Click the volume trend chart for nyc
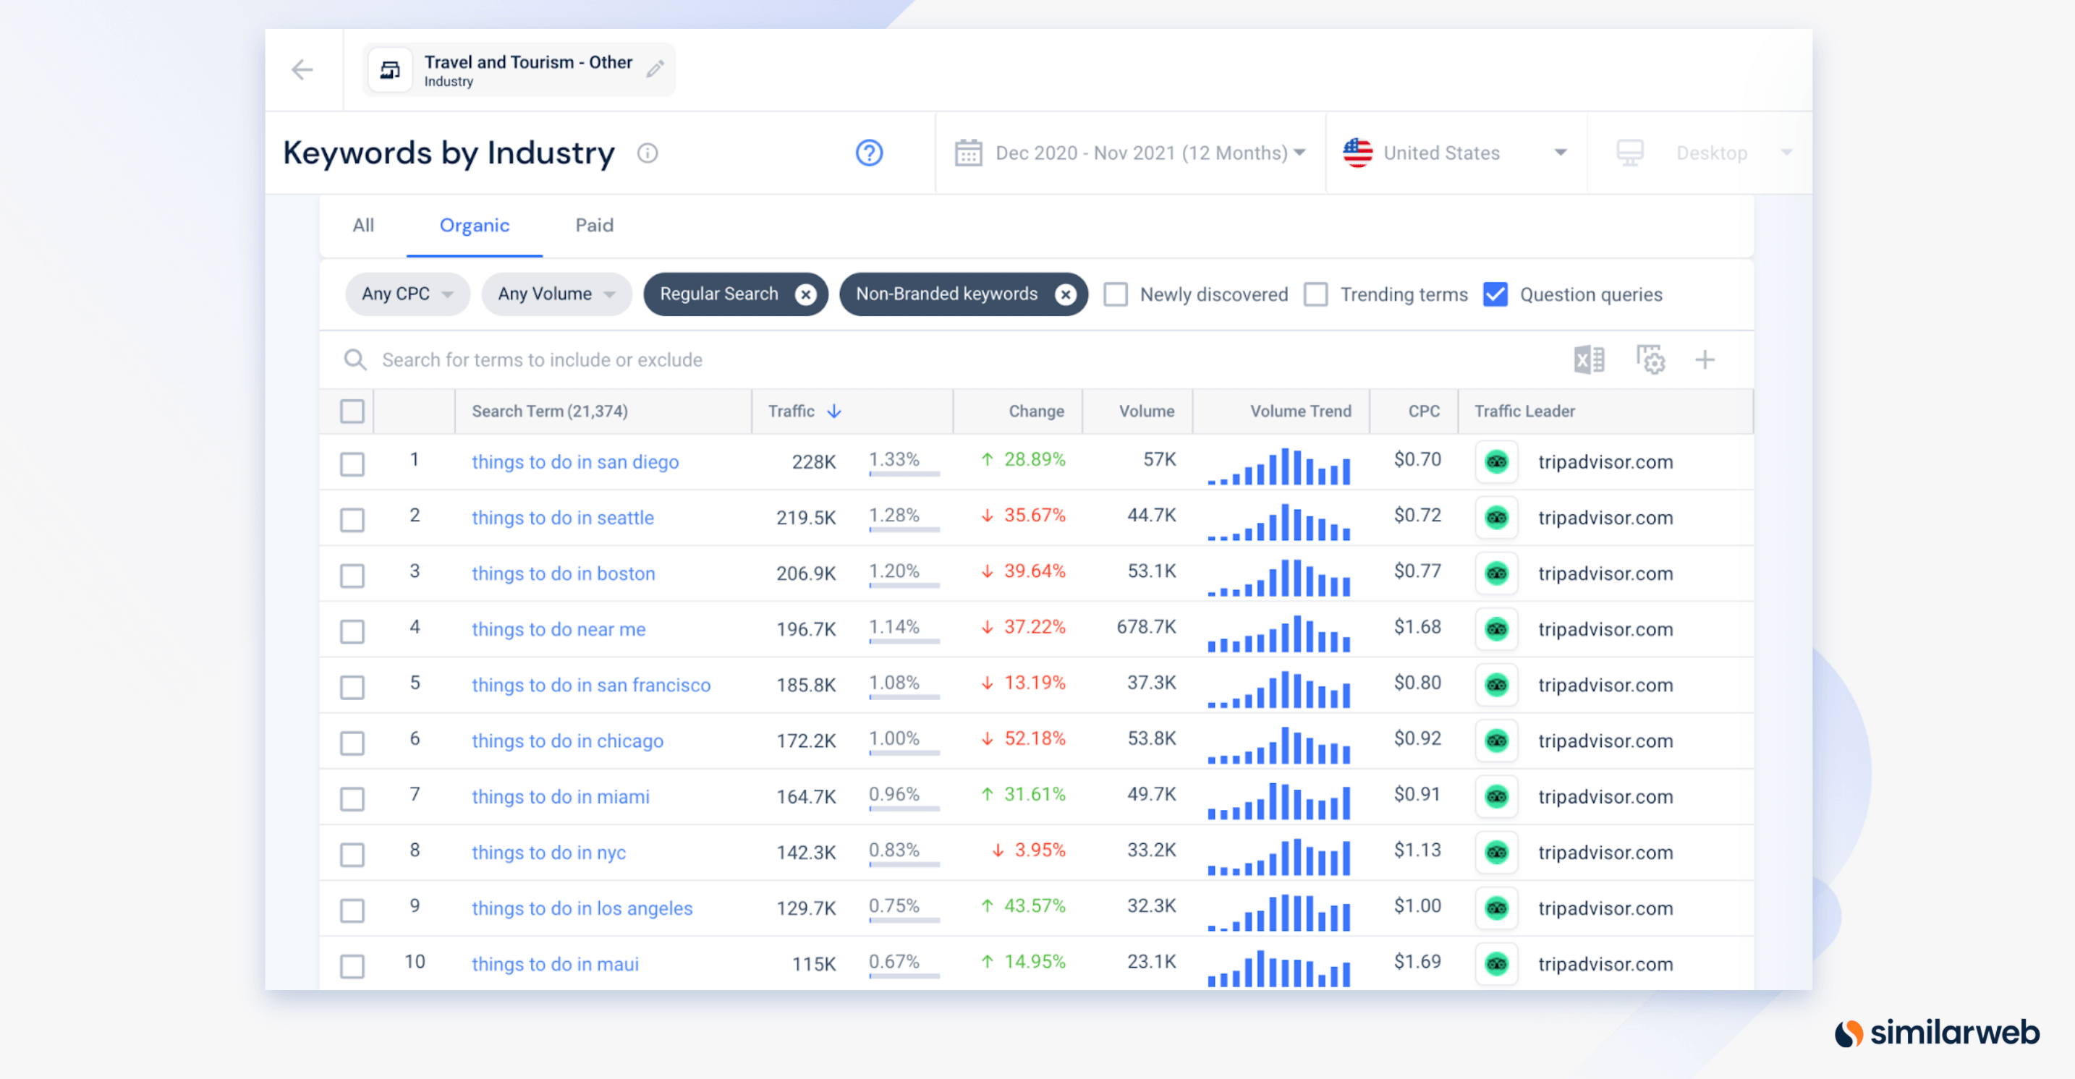 coord(1279,856)
